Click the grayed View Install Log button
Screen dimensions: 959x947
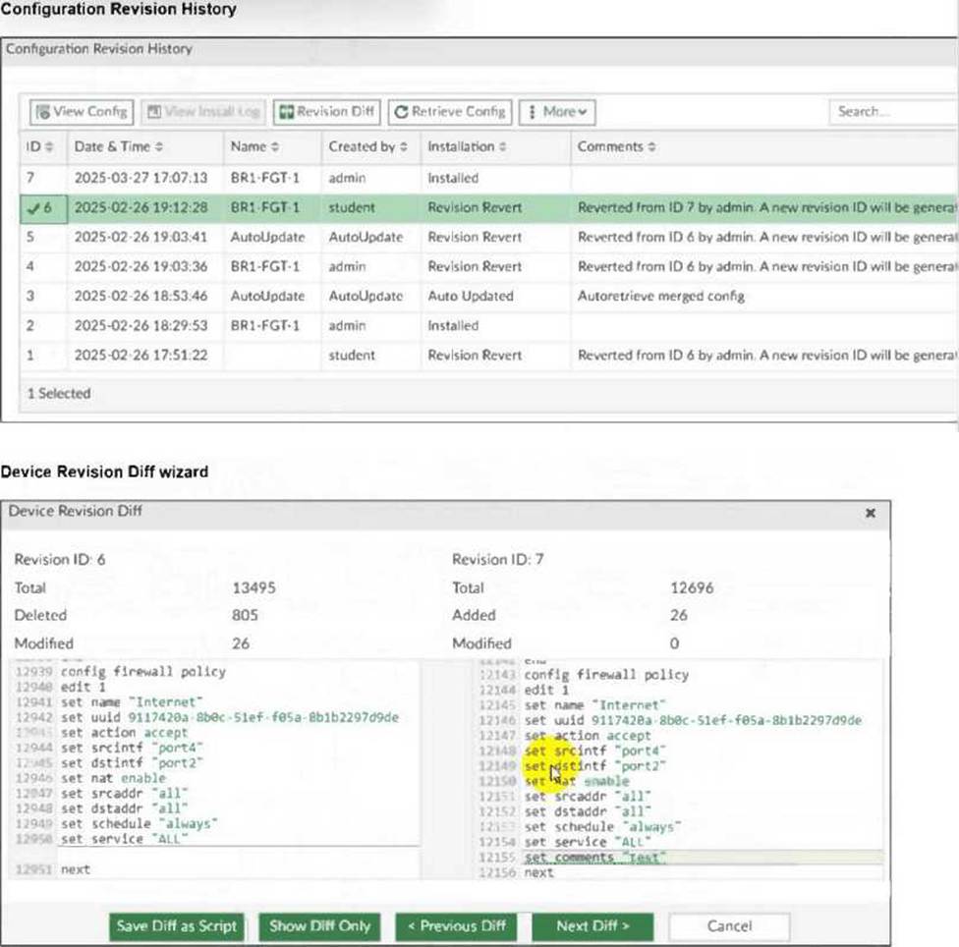coord(204,112)
